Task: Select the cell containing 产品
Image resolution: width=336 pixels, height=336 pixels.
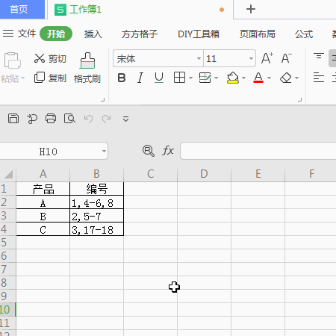Action: click(43, 189)
